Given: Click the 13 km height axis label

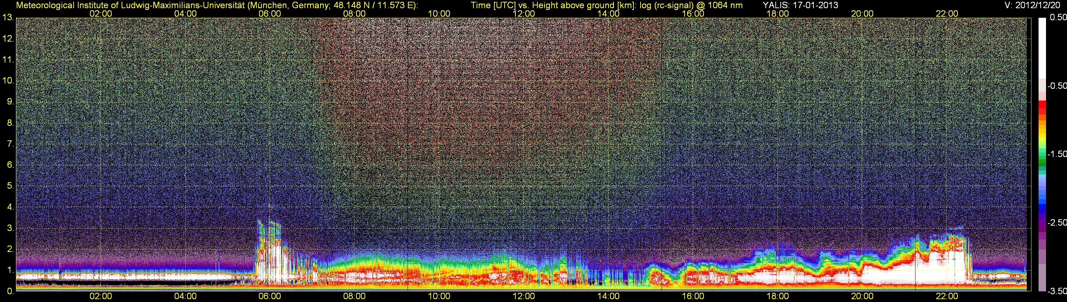Looking at the screenshot, I should coord(8,18).
